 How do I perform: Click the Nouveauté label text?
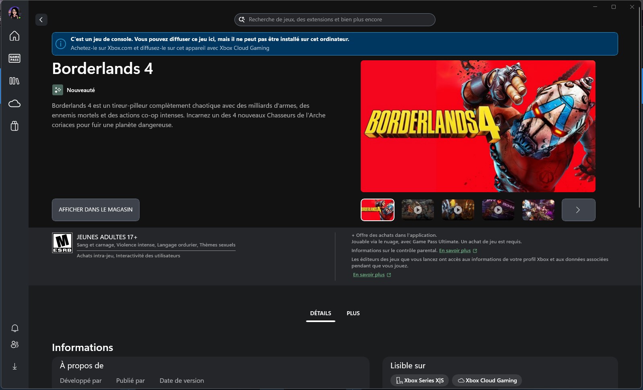81,90
